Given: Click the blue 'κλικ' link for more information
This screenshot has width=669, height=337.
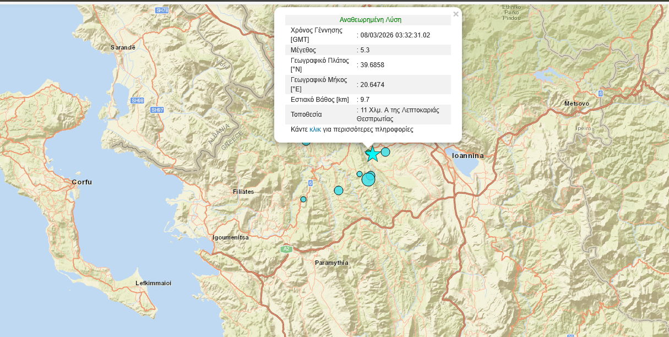Looking at the screenshot, I should (x=315, y=129).
